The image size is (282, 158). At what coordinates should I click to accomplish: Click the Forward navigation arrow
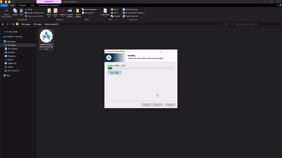[x=7, y=24]
